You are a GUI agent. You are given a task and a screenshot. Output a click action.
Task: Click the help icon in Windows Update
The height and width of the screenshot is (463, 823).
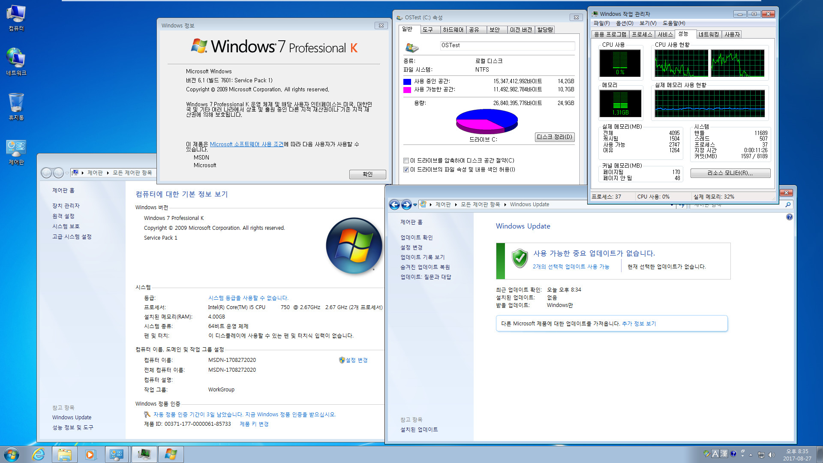790,217
